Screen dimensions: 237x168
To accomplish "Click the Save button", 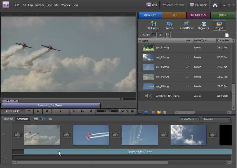I will [x=152, y=5].
